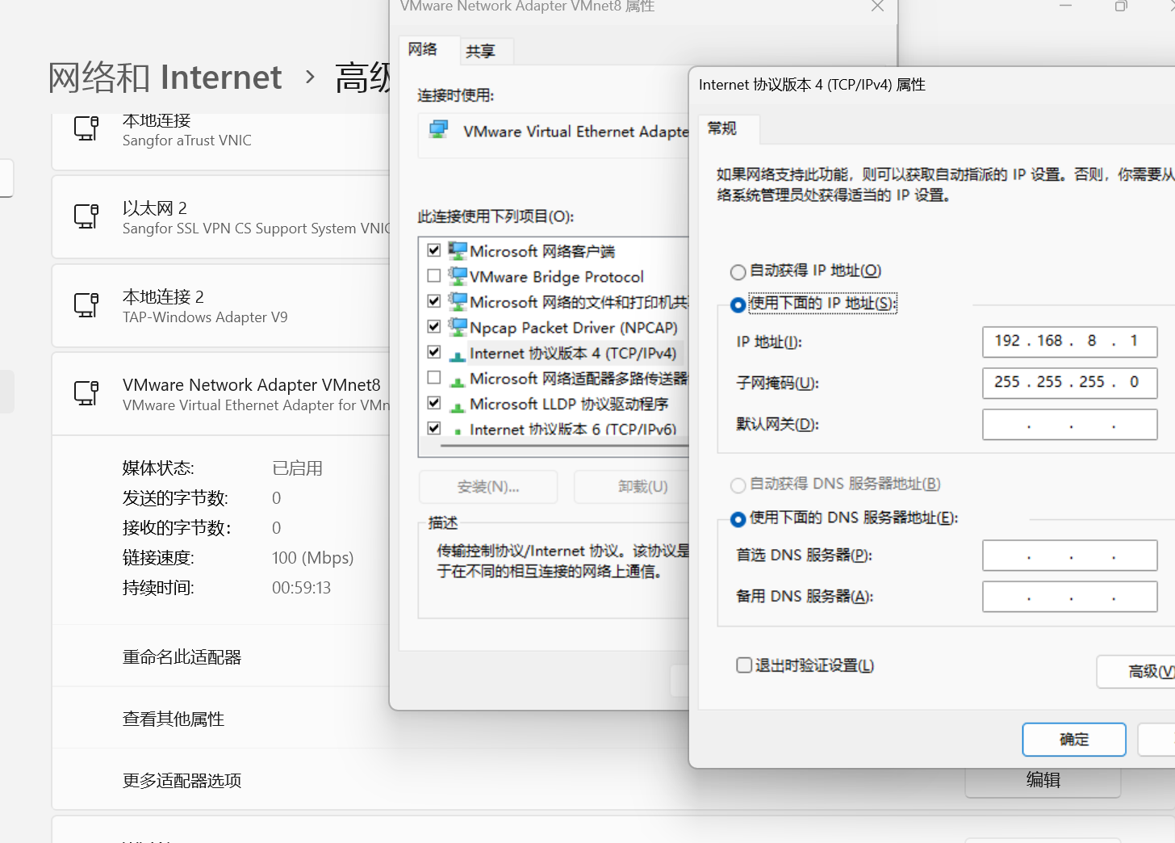This screenshot has width=1175, height=843.
Task: Click the 链接速度 value 100 (Mbps)
Action: coord(312,558)
